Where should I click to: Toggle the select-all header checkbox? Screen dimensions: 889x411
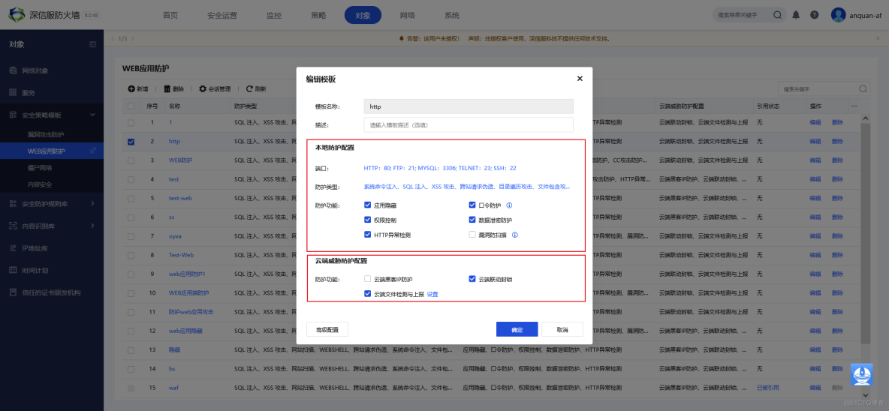pyautogui.click(x=131, y=106)
